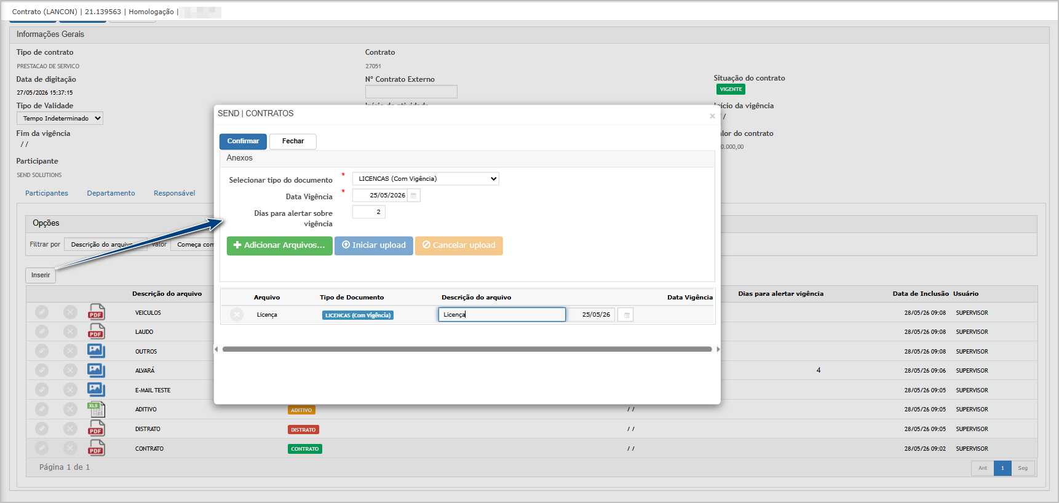
Task: Switch to the Responsável tab
Action: (x=175, y=193)
